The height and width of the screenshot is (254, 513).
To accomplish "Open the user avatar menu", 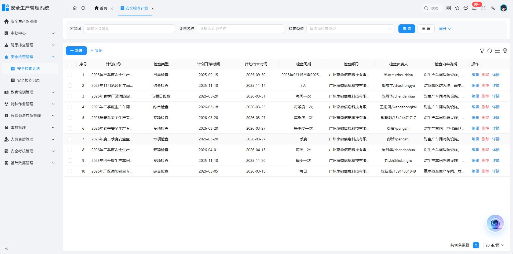I will pyautogui.click(x=504, y=8).
